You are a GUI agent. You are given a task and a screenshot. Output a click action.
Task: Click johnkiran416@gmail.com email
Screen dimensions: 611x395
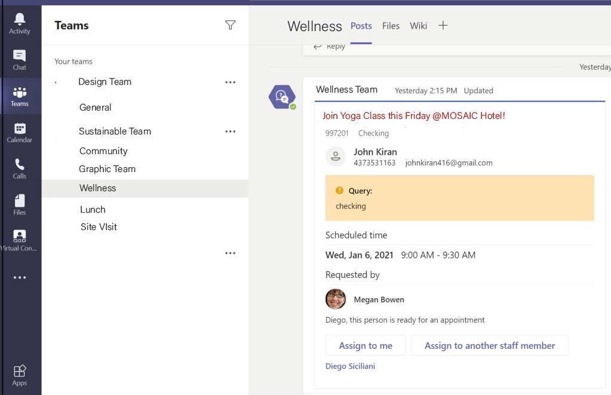[449, 163]
